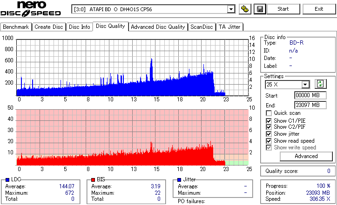Click the floppy disk save icon
Image resolution: width=337 pixels, height=205 pixels.
coord(260,9)
